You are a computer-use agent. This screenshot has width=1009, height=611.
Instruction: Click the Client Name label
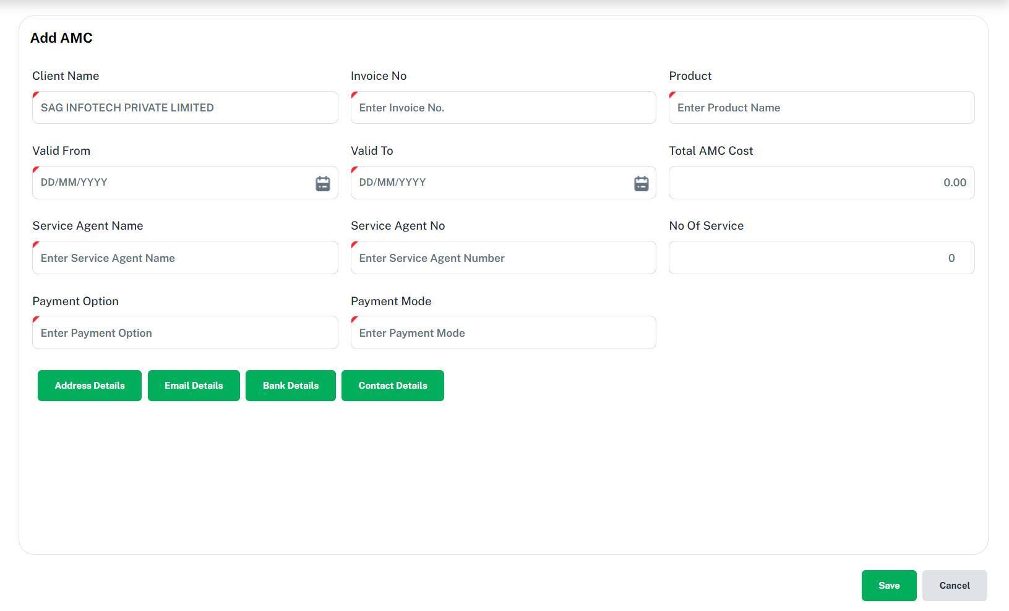[66, 76]
